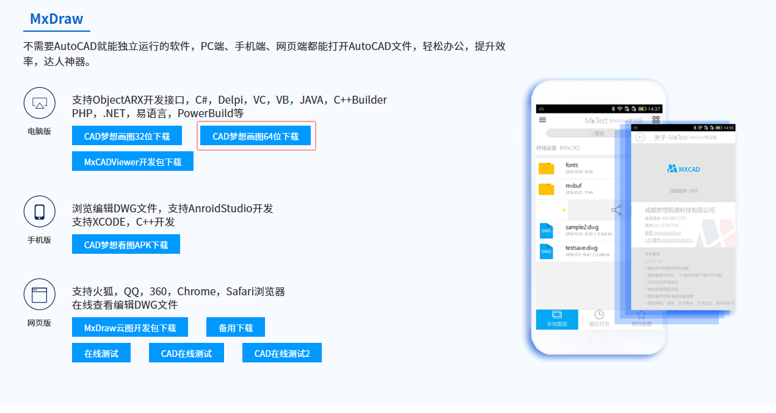Download the MxDraw云图开发包
Viewport: 776px width, 413px height.
(130, 328)
